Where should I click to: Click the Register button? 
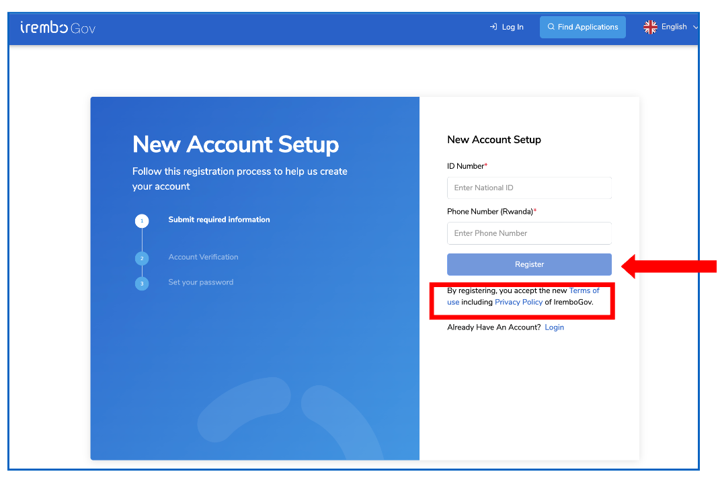click(x=529, y=264)
